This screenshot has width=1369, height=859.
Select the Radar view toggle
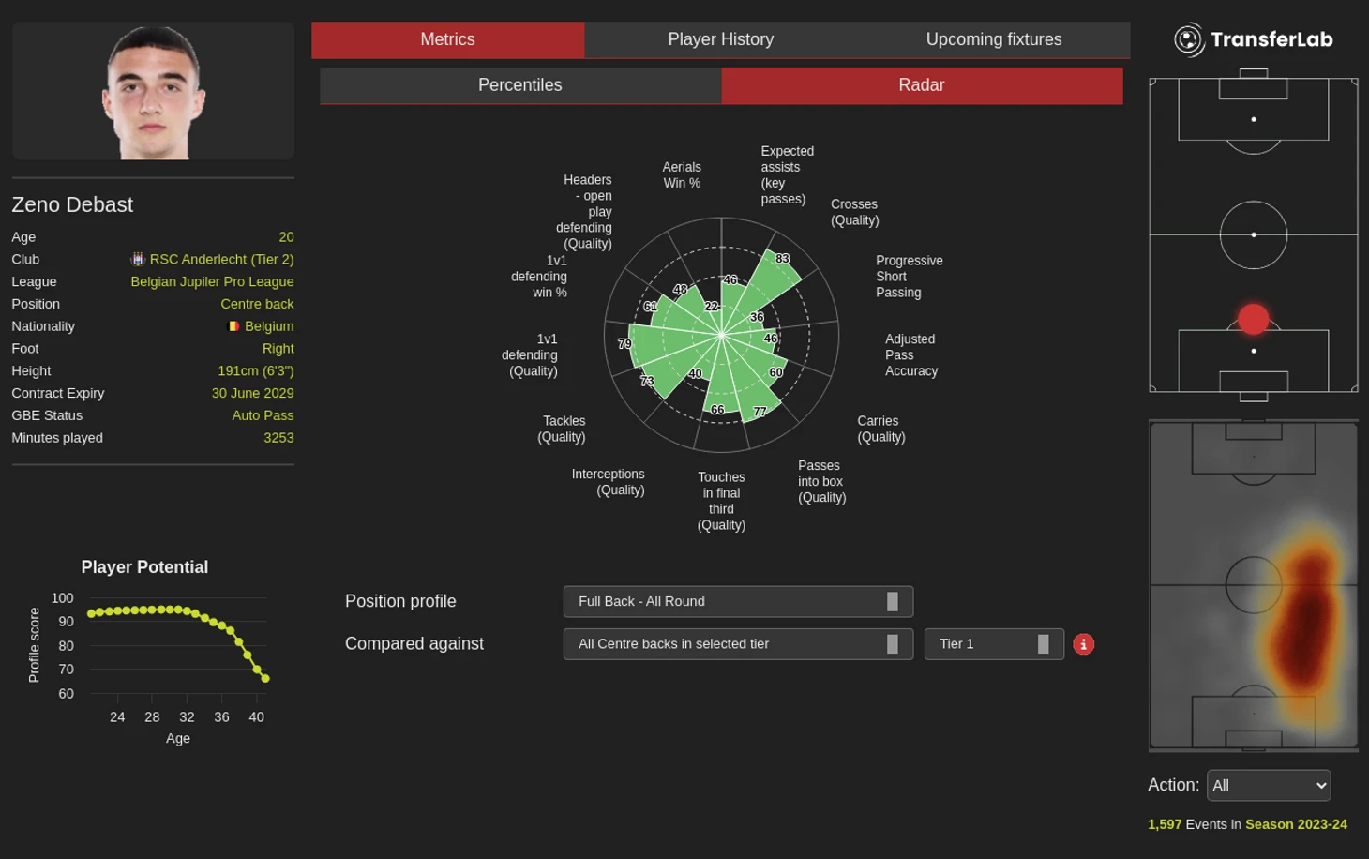(921, 85)
